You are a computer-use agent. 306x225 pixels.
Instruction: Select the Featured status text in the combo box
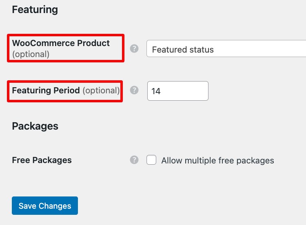click(x=183, y=49)
